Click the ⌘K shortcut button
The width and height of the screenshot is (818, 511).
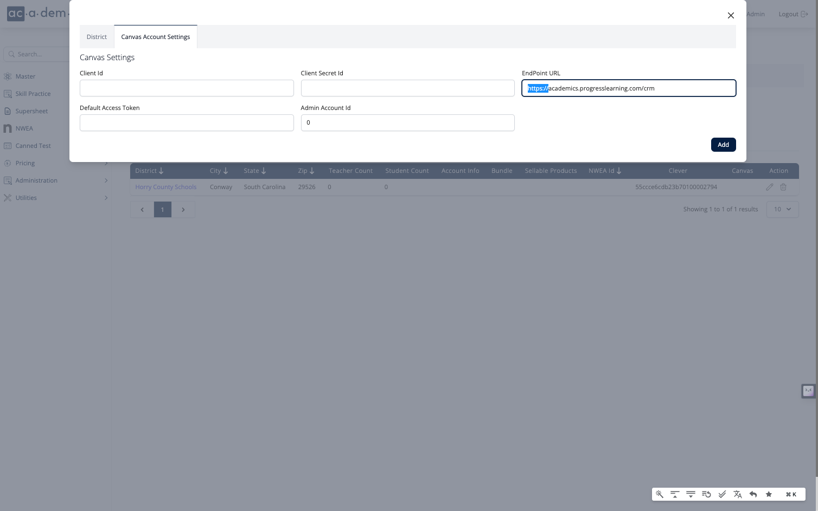coord(791,494)
